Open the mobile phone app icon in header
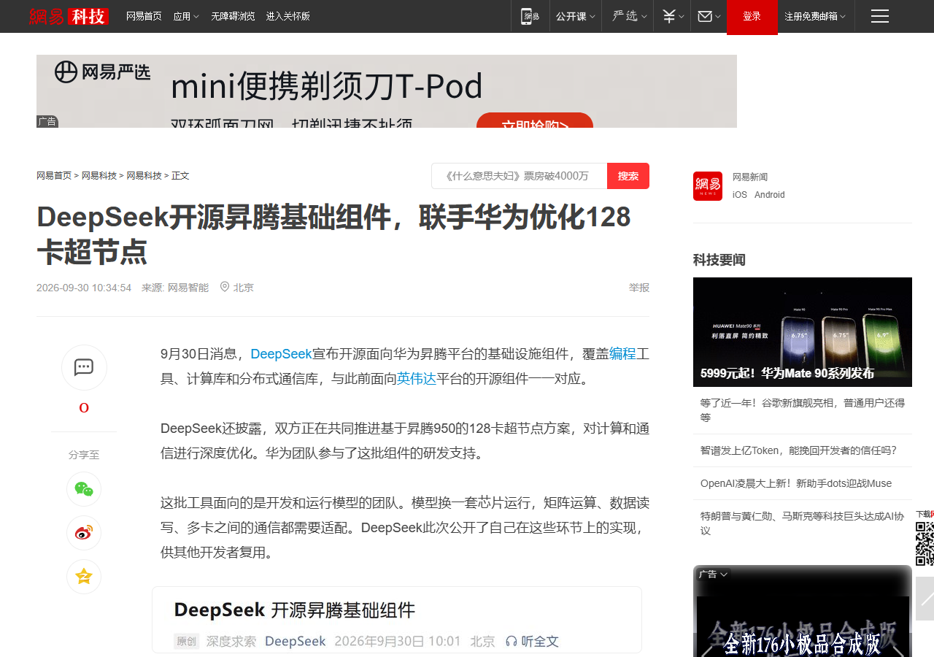This screenshot has width=934, height=657. 530,16
